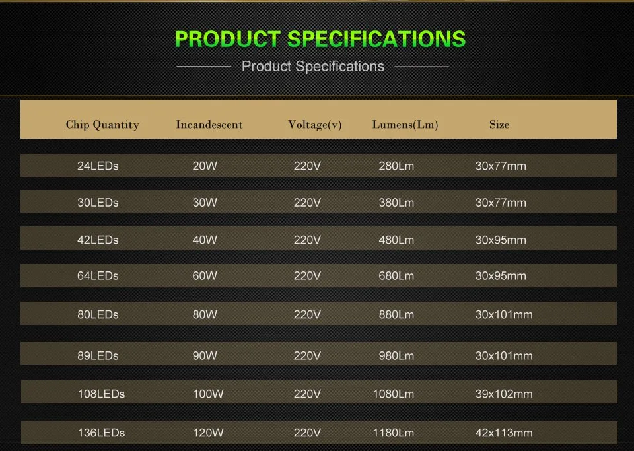The height and width of the screenshot is (451, 634).
Task: Select the 120W incandescent value
Action: point(208,433)
